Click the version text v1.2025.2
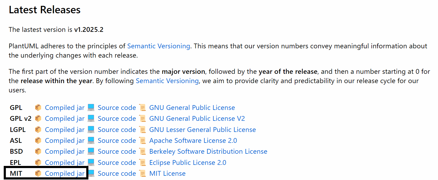Viewport: 438px width, 180px height. click(x=89, y=29)
